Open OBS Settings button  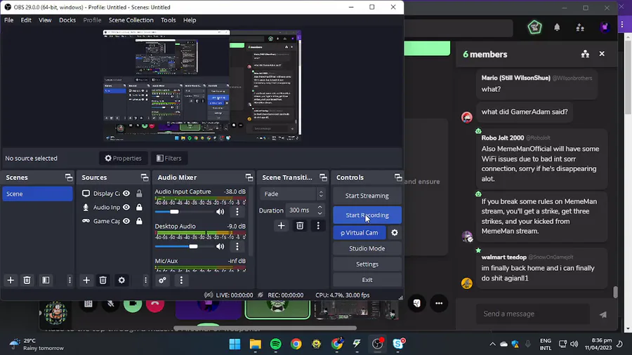click(x=367, y=264)
